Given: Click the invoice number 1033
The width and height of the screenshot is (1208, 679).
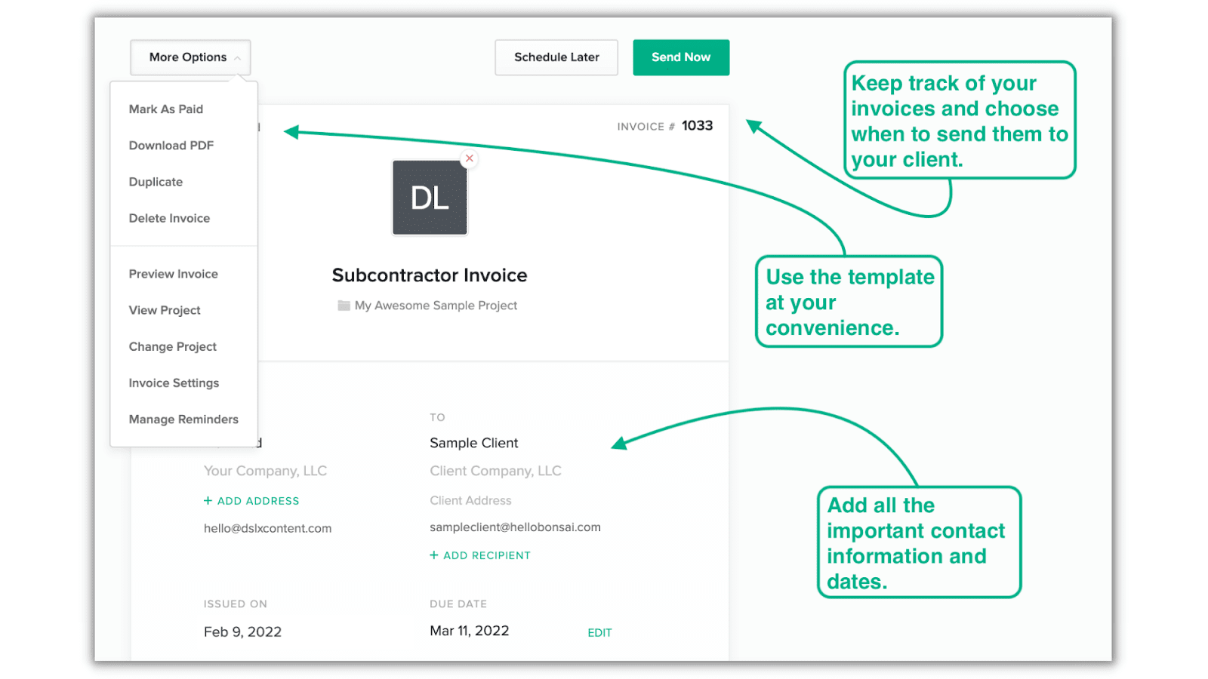Looking at the screenshot, I should click(x=697, y=126).
